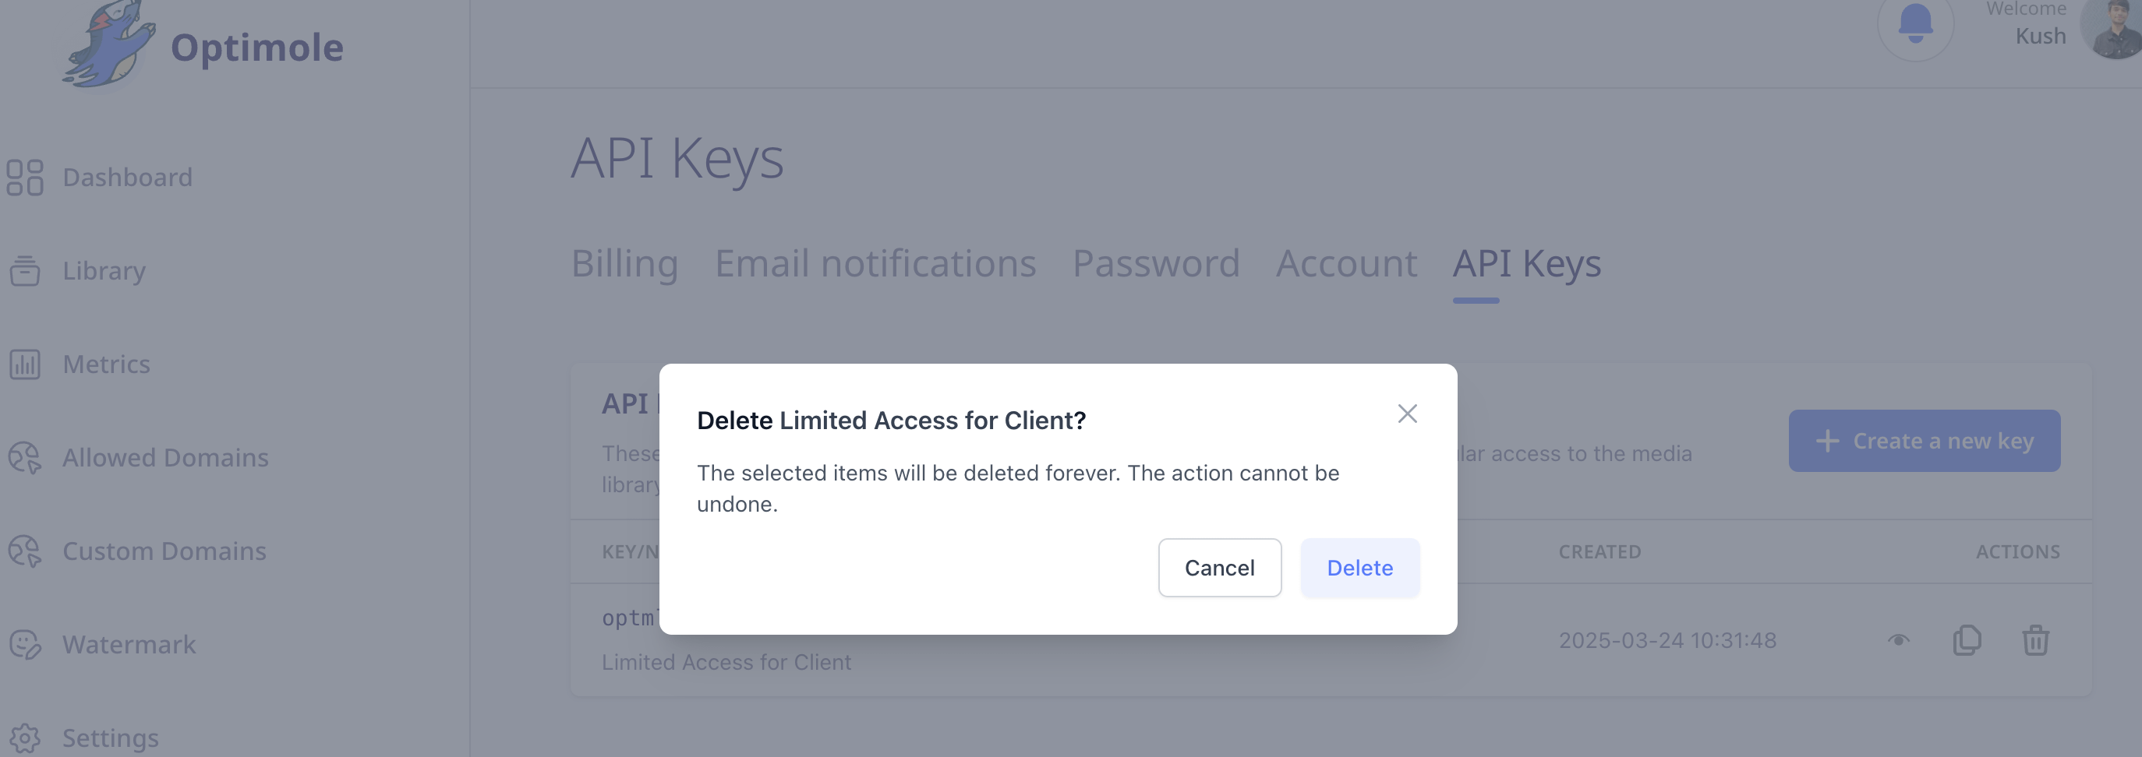Reveal the API key with eye icon
Viewport: 2142px width, 757px height.
tap(1898, 640)
